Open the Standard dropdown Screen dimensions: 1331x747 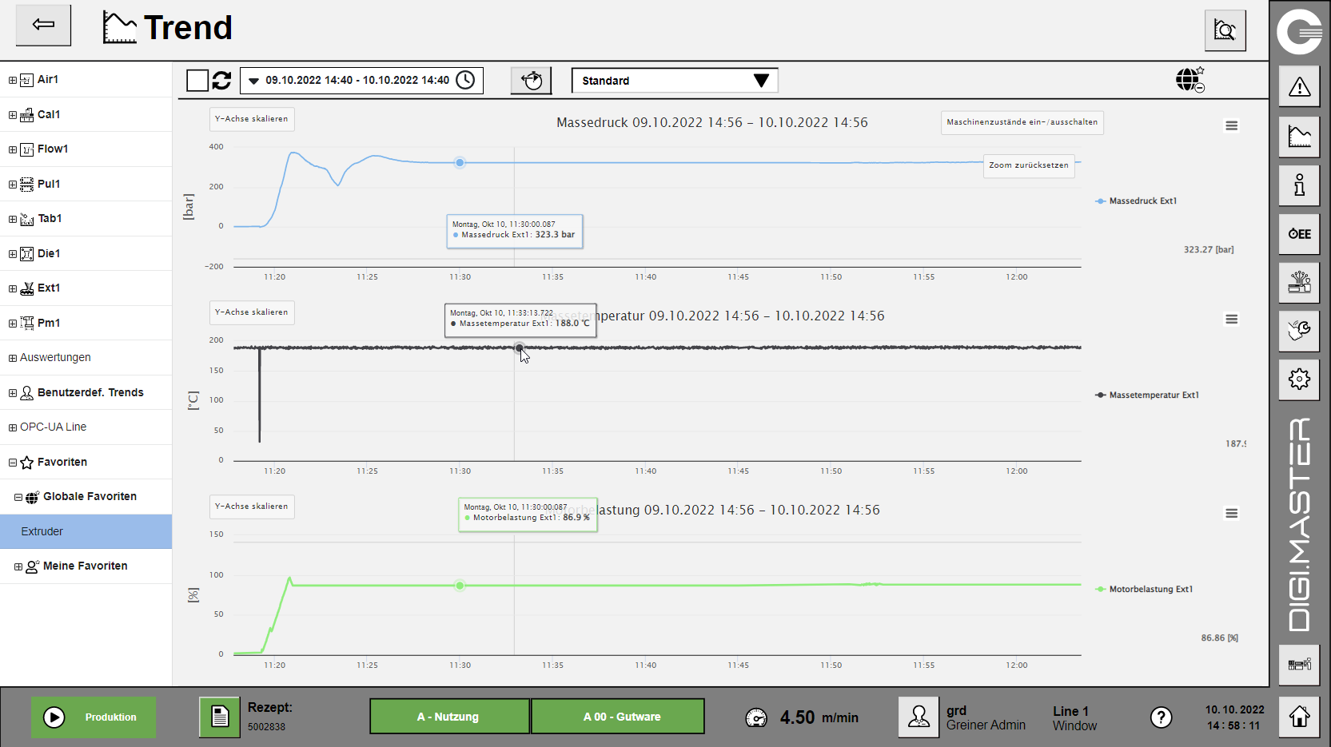tap(674, 80)
